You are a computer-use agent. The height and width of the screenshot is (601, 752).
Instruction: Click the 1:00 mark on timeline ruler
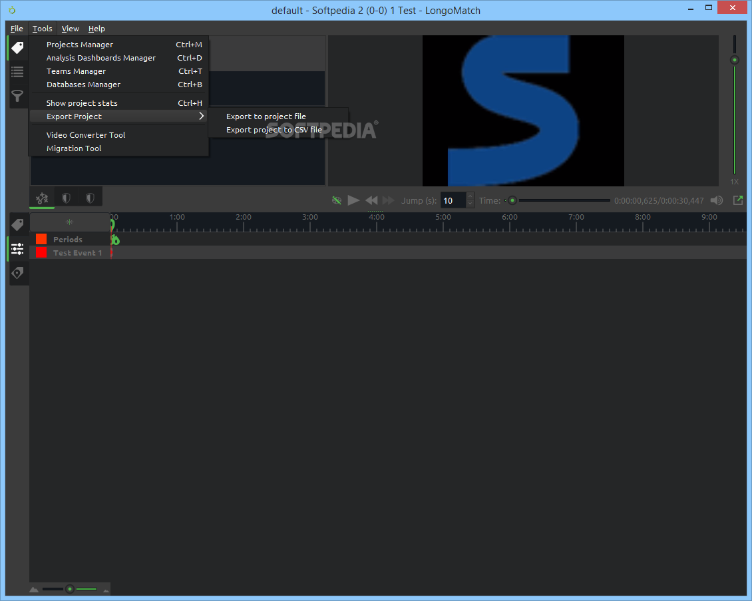pyautogui.click(x=177, y=217)
